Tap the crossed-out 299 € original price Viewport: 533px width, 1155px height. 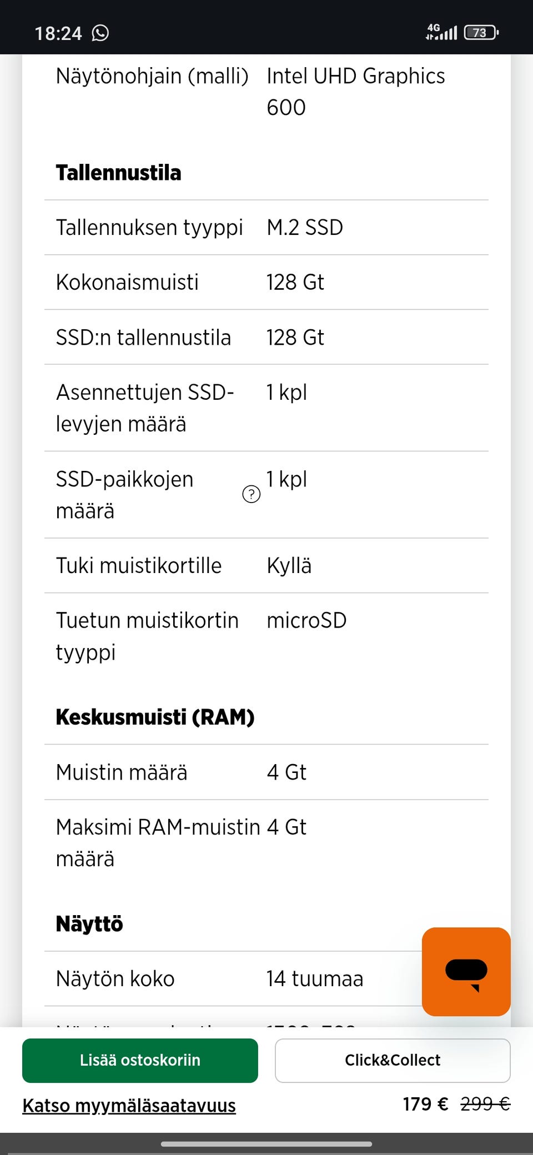(485, 1104)
